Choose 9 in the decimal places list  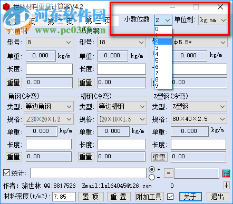(x=163, y=86)
